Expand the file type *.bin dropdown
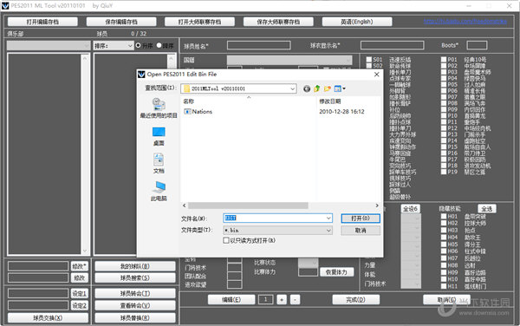 pos(328,230)
